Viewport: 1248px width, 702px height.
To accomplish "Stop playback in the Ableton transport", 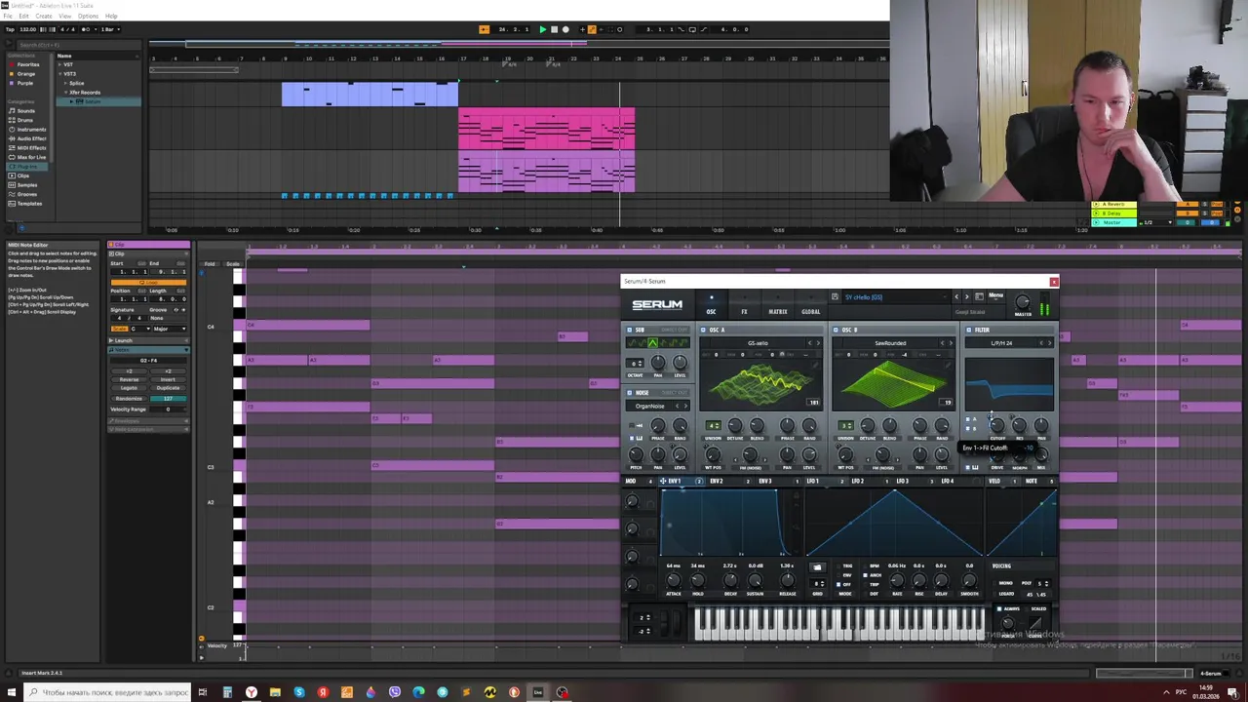I will point(554,29).
